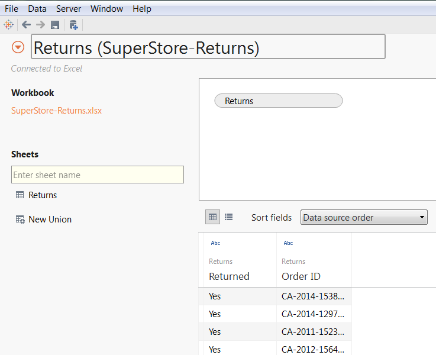Image resolution: width=436 pixels, height=355 pixels.
Task: Go back with the left arrow icon
Action: click(26, 25)
